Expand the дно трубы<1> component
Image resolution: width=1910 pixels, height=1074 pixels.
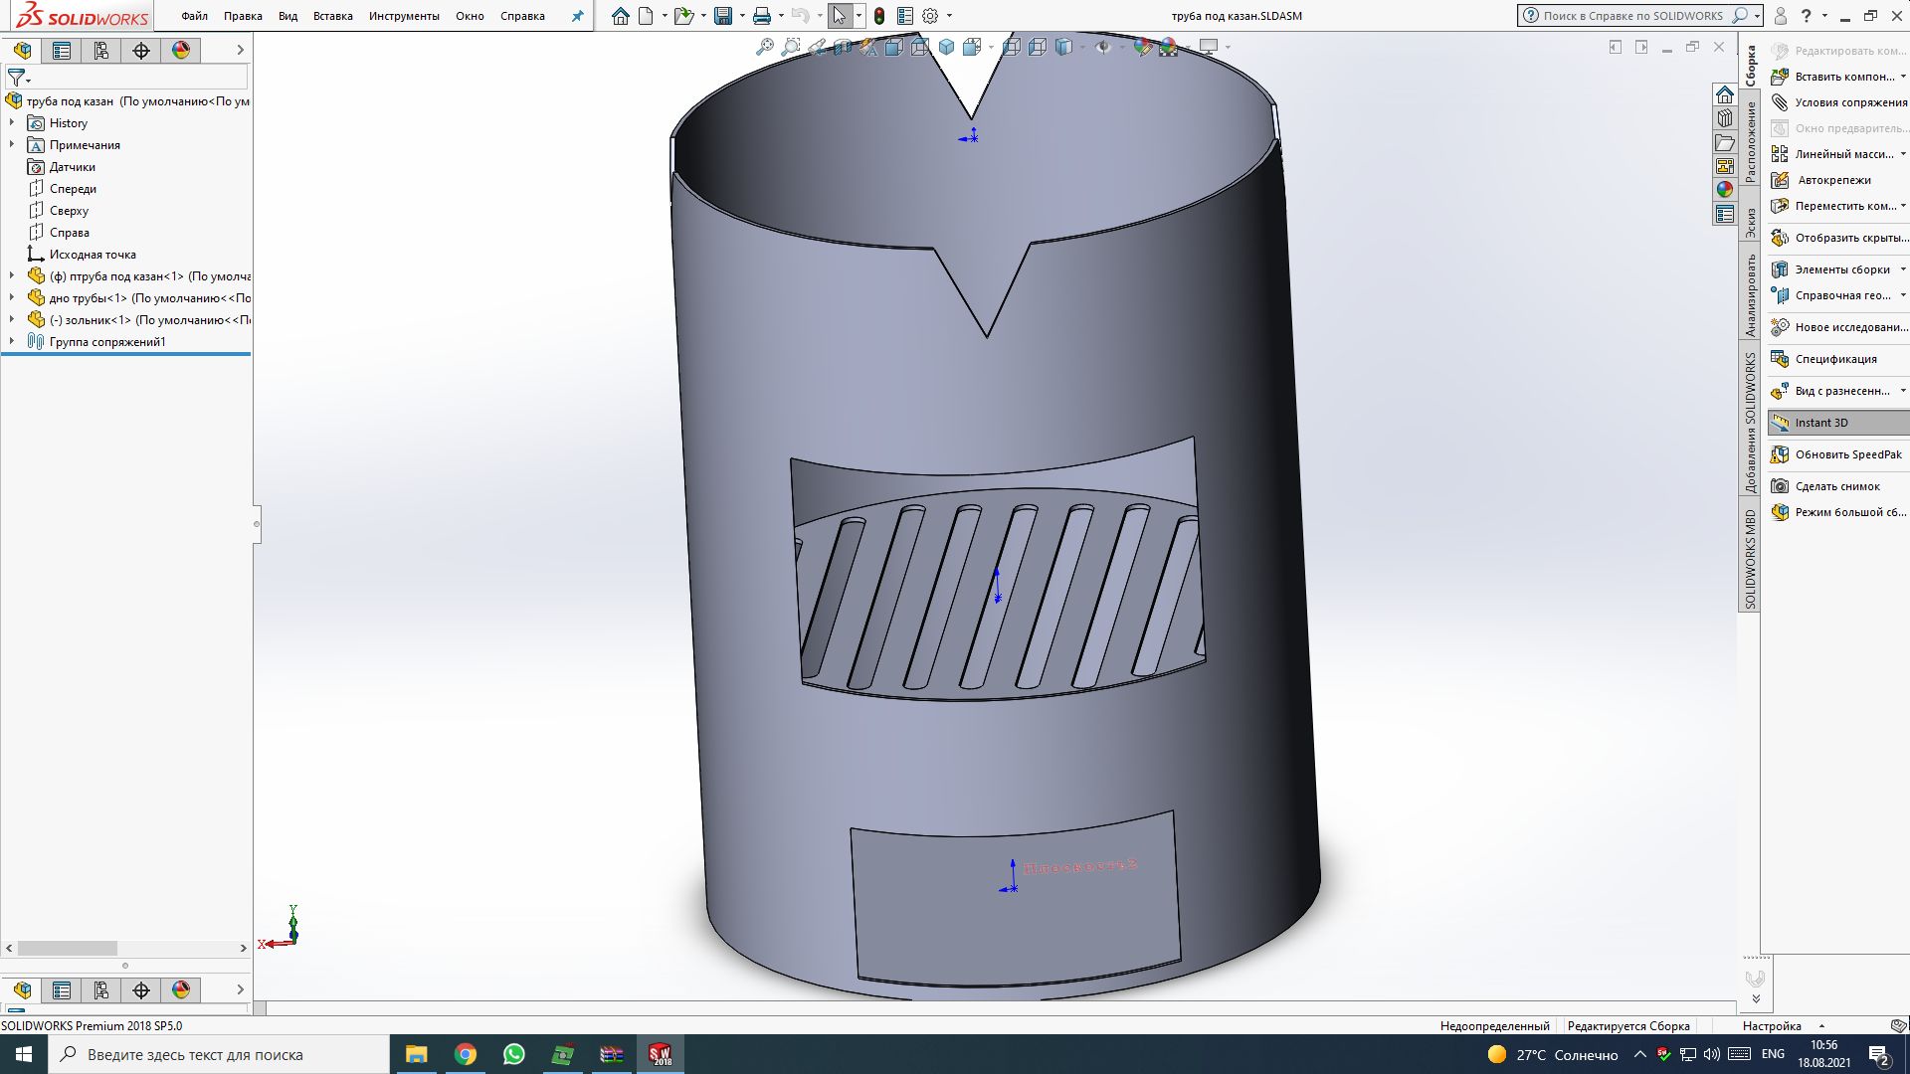(x=11, y=297)
